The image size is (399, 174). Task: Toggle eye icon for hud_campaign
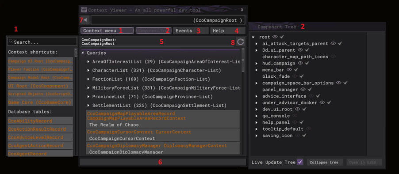coord(300,63)
